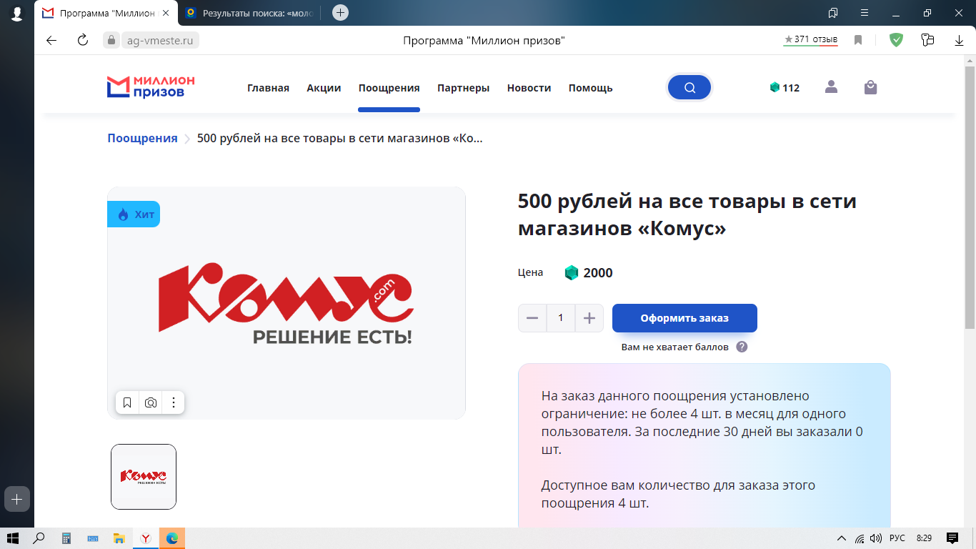
Task: Click the taskbar clock showing 8:29
Action: click(925, 538)
